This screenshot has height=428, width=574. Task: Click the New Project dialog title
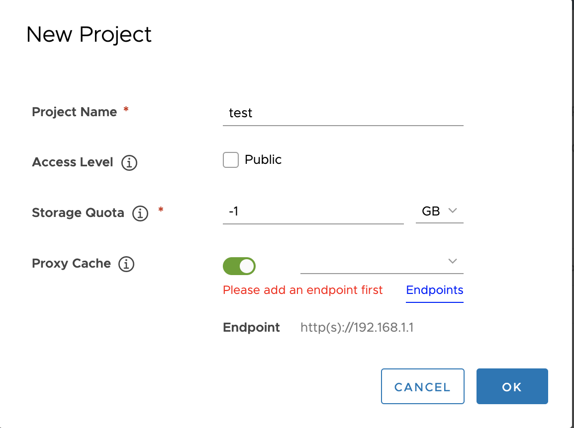click(x=89, y=34)
